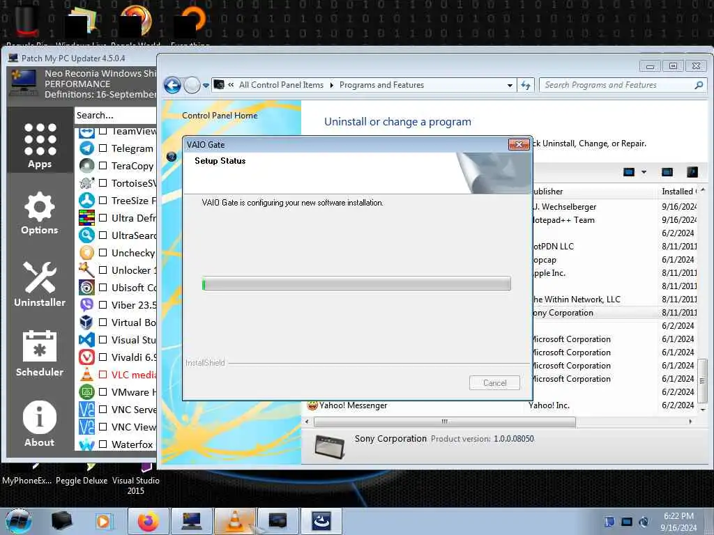Check the Unlocker checkbox
The width and height of the screenshot is (714, 535).
pyautogui.click(x=103, y=270)
